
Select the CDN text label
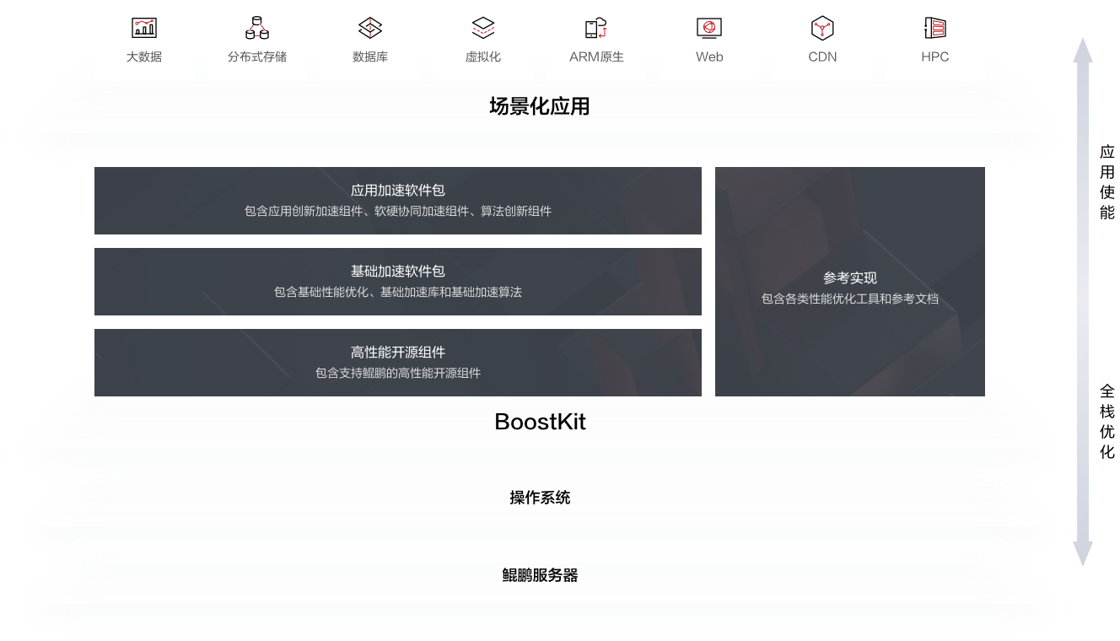click(822, 57)
